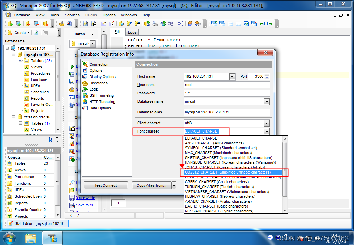This screenshot has width=354, height=245.
Task: Open the Query Builder ruler icon
Action: tap(103, 24)
